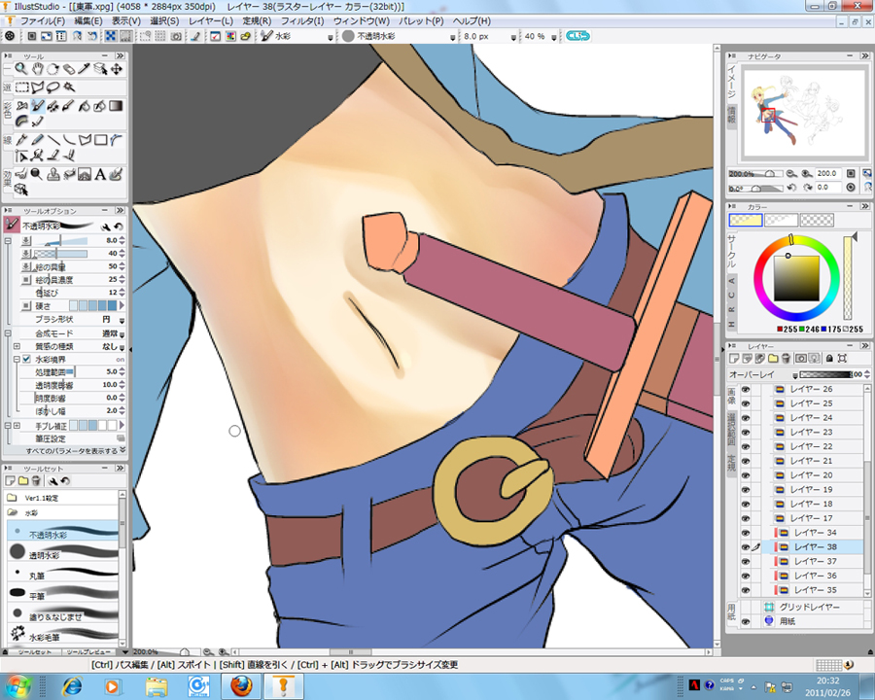Open the ファイル(F) menu
The width and height of the screenshot is (875, 700).
pos(43,21)
